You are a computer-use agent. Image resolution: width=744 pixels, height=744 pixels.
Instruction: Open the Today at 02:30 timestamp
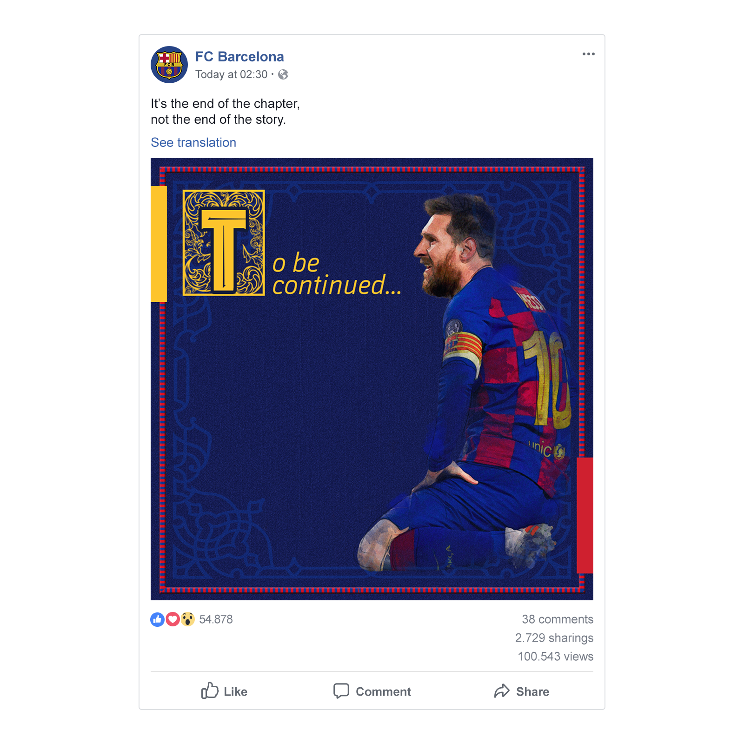pos(232,74)
